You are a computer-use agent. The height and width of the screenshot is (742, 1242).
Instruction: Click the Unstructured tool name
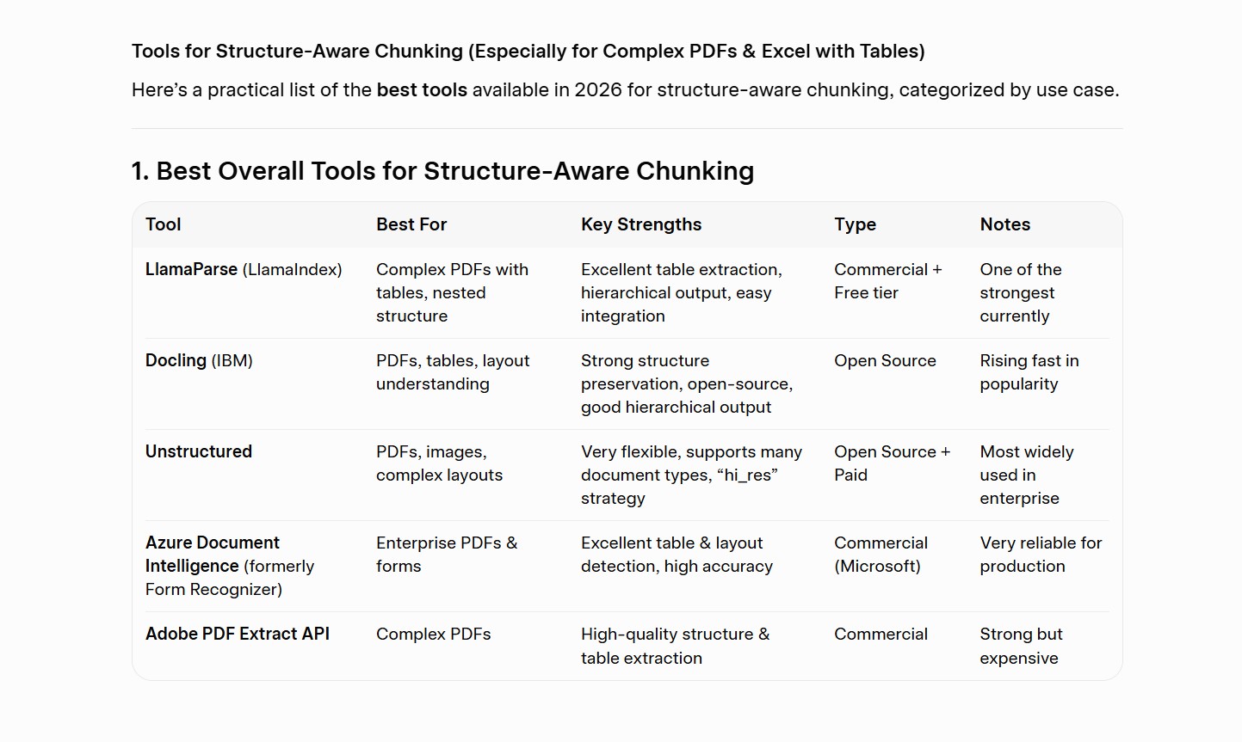click(x=199, y=451)
